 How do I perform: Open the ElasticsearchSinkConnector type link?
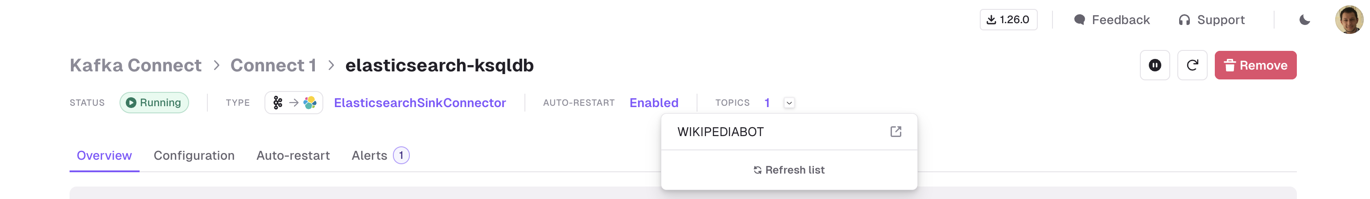point(420,103)
